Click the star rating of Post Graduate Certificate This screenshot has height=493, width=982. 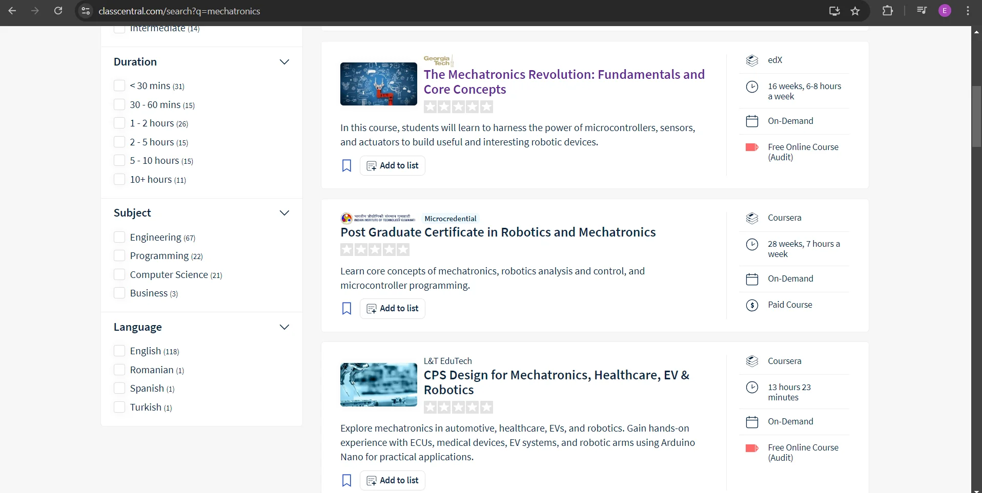(375, 249)
